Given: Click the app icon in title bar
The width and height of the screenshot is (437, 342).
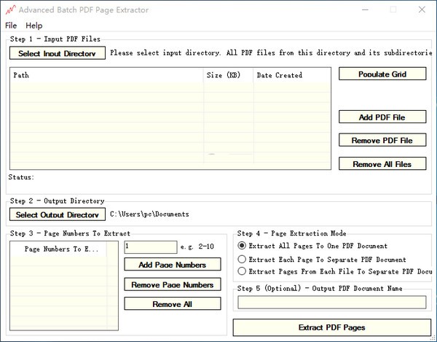Looking at the screenshot, I should pyautogui.click(x=9, y=9).
